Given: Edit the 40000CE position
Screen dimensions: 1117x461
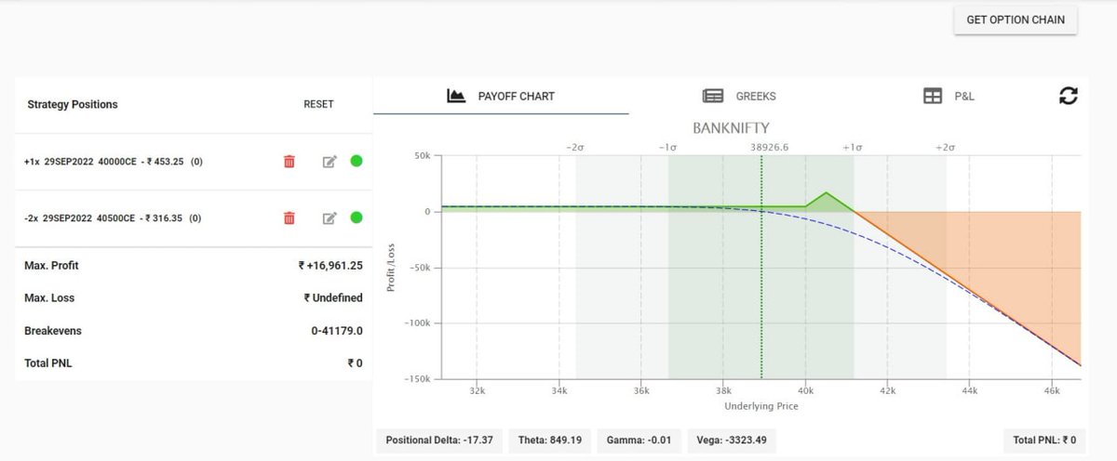Looking at the screenshot, I should 329,162.
